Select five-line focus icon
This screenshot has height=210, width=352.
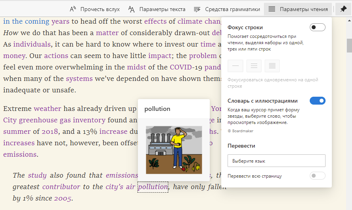pos(272,66)
